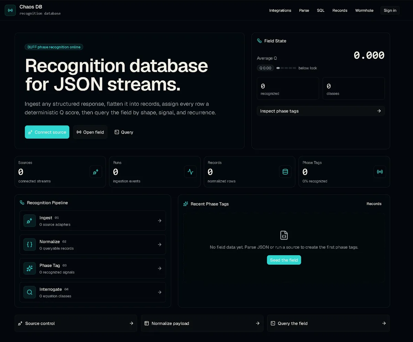Click the Interrogate magnifier icon

[x=30, y=292]
